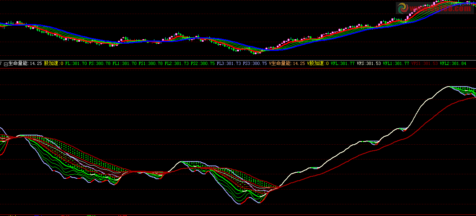This screenshot has height=216, width=476.
Task: Click the FL1:381.70 value
Action: [125, 63]
